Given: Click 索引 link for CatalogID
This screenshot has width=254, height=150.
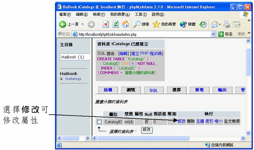Looking at the screenshot, I should click(209, 121).
